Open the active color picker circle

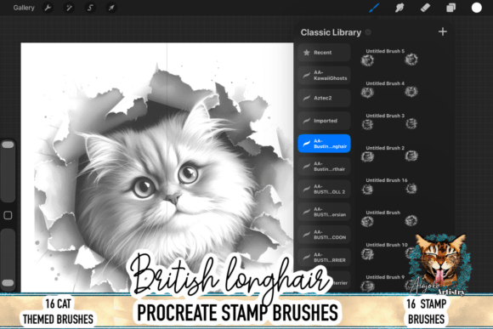click(476, 8)
